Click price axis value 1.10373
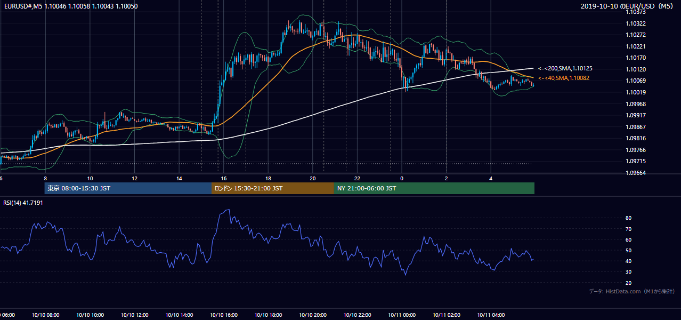Screen dimensions: 681x320 pyautogui.click(x=636, y=12)
